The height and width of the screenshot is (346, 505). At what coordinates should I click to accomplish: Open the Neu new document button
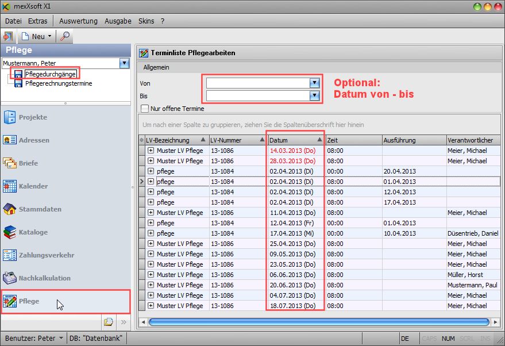33,36
